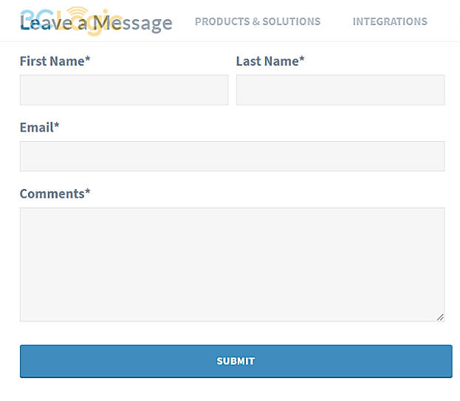This screenshot has width=460, height=401.
Task: Click the word Message in the heading
Action: pos(134,24)
